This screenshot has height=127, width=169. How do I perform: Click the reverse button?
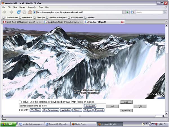126,110
